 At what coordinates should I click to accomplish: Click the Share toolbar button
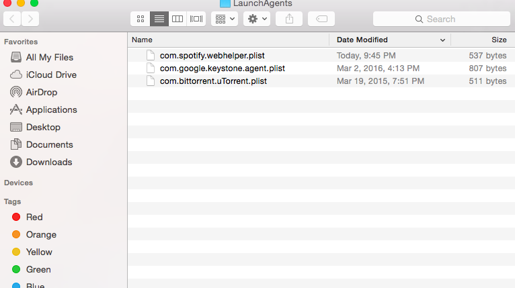289,19
